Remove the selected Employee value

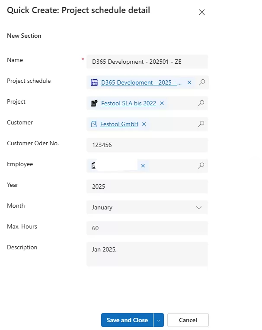143,166
